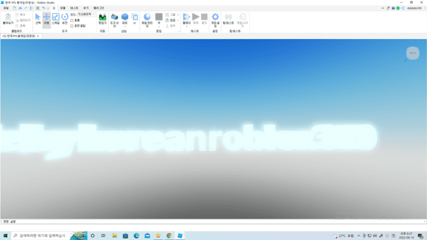Select the Move (이동) tool
This screenshot has height=240, width=427.
(x=46, y=19)
